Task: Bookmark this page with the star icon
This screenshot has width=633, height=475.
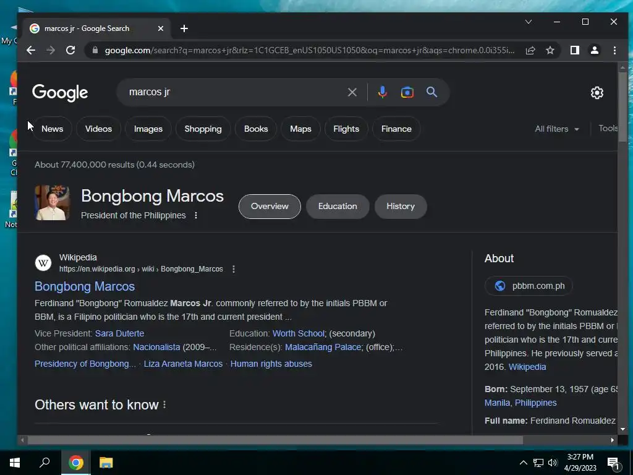Action: pos(550,51)
